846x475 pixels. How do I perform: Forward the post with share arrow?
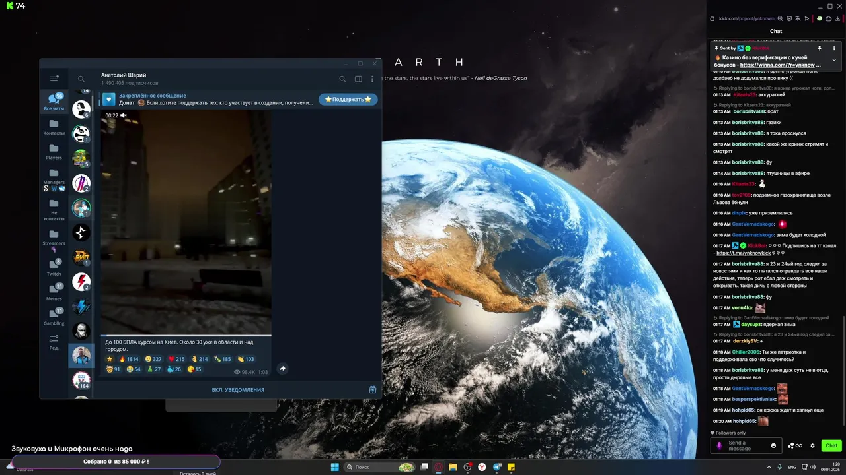click(x=282, y=369)
